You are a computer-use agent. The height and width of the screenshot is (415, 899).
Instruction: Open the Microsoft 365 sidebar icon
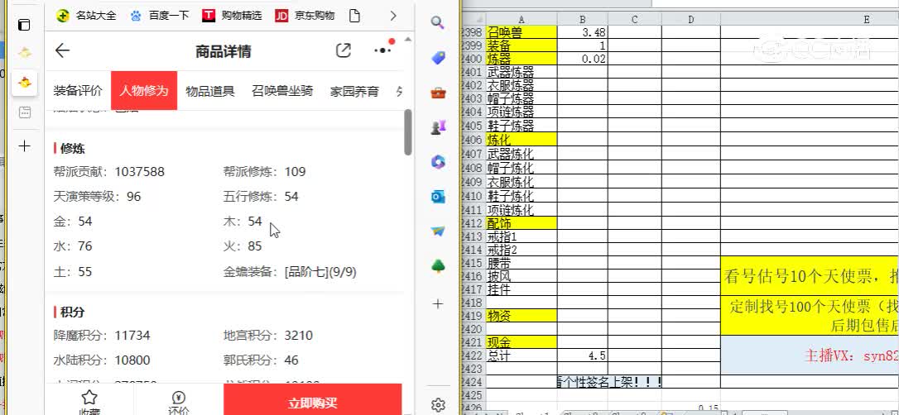438,162
